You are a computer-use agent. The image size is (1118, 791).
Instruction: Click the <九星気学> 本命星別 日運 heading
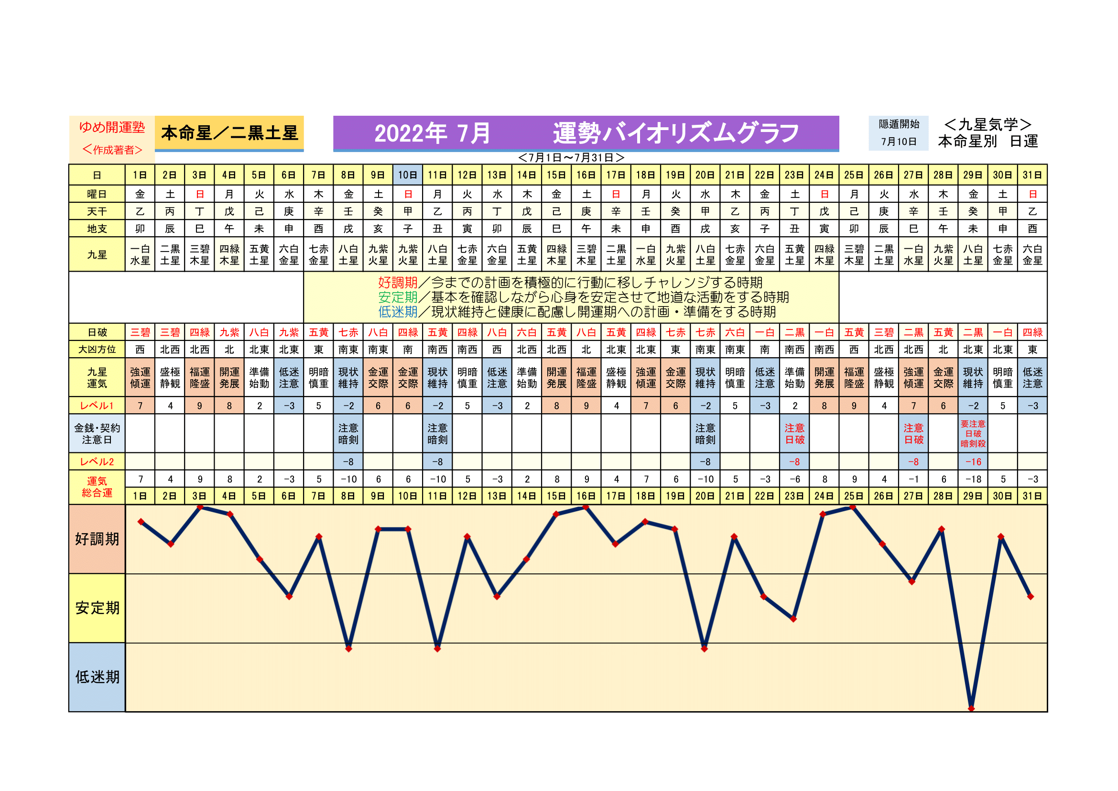(x=988, y=133)
